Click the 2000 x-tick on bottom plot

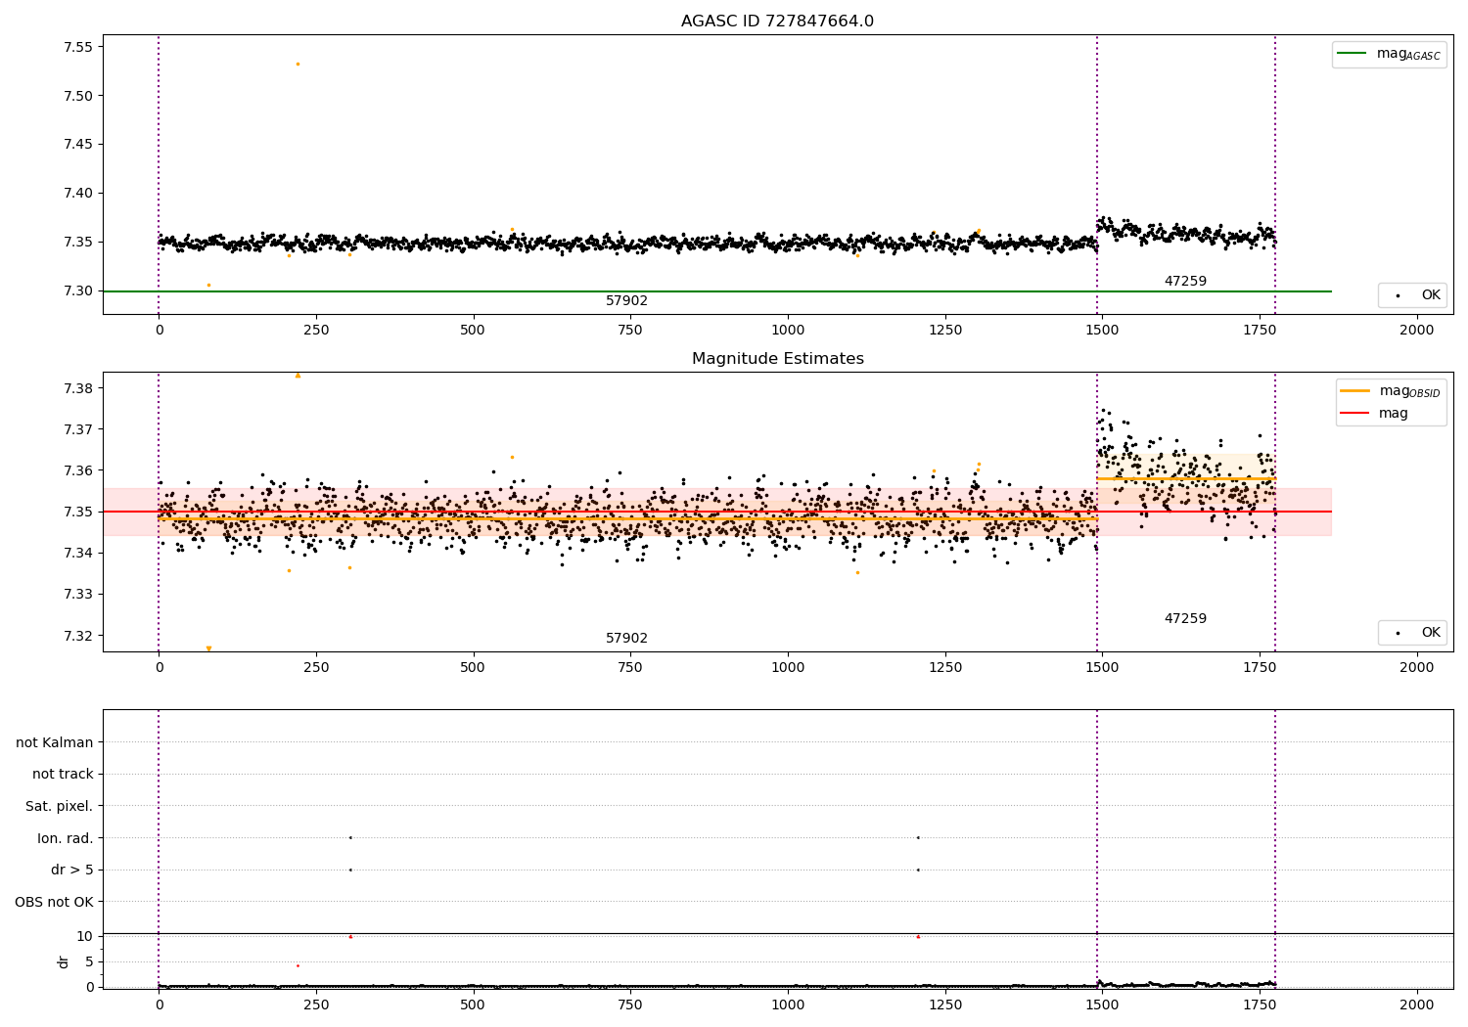point(1416,1005)
